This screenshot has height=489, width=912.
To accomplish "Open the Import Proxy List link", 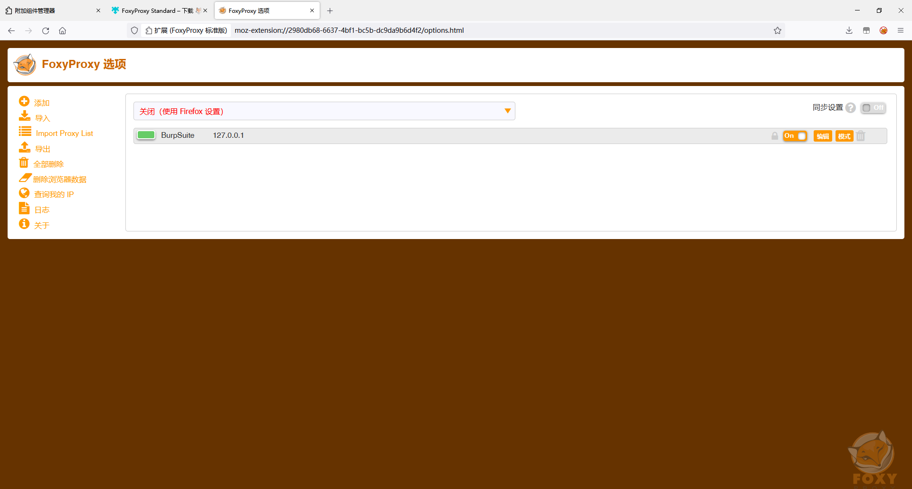I will [x=65, y=134].
